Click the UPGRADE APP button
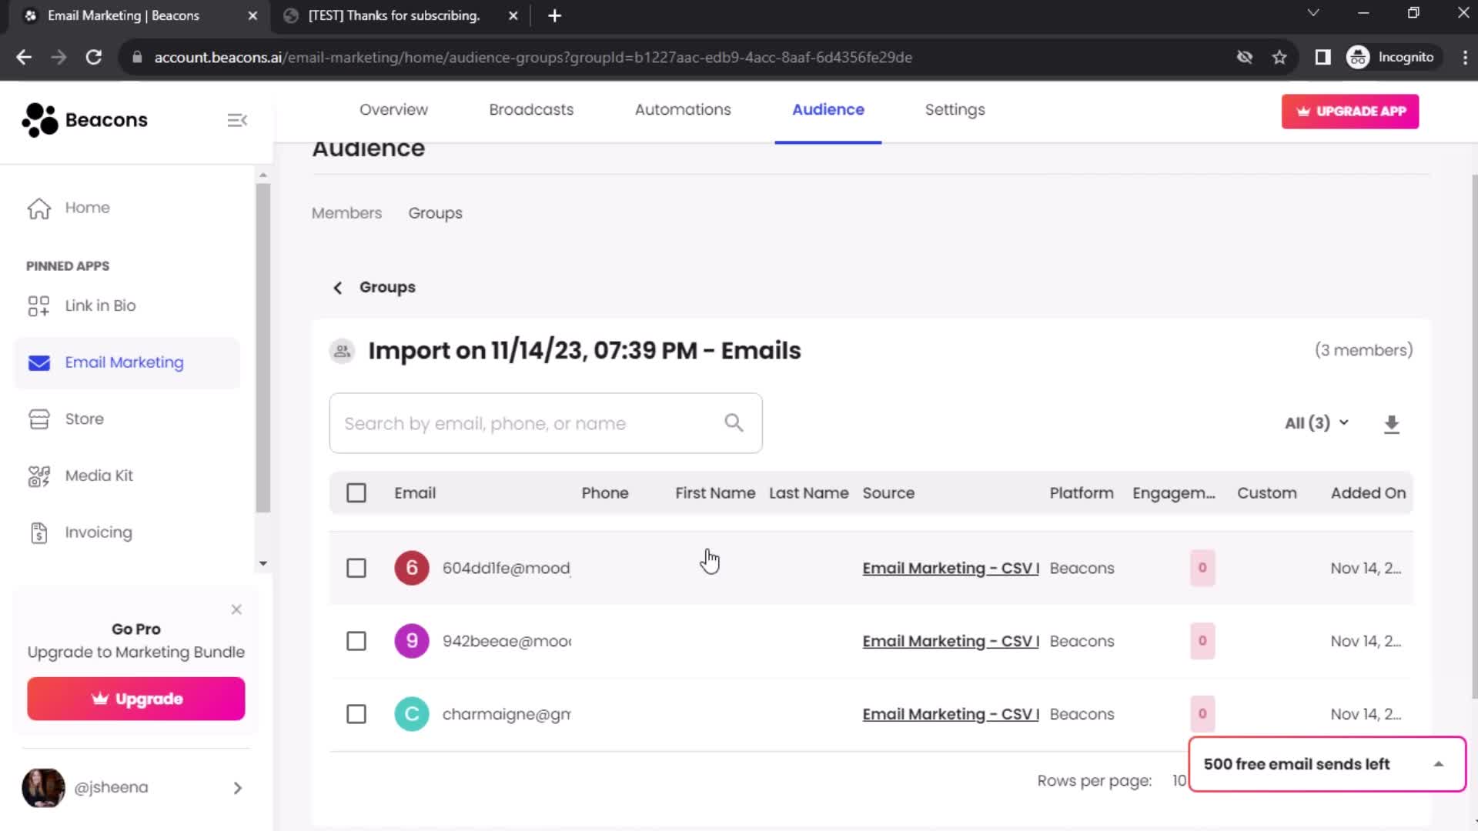The width and height of the screenshot is (1478, 831). [x=1350, y=112]
